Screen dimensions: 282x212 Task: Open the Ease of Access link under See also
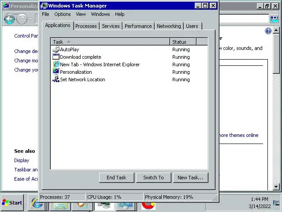[x=26, y=179]
